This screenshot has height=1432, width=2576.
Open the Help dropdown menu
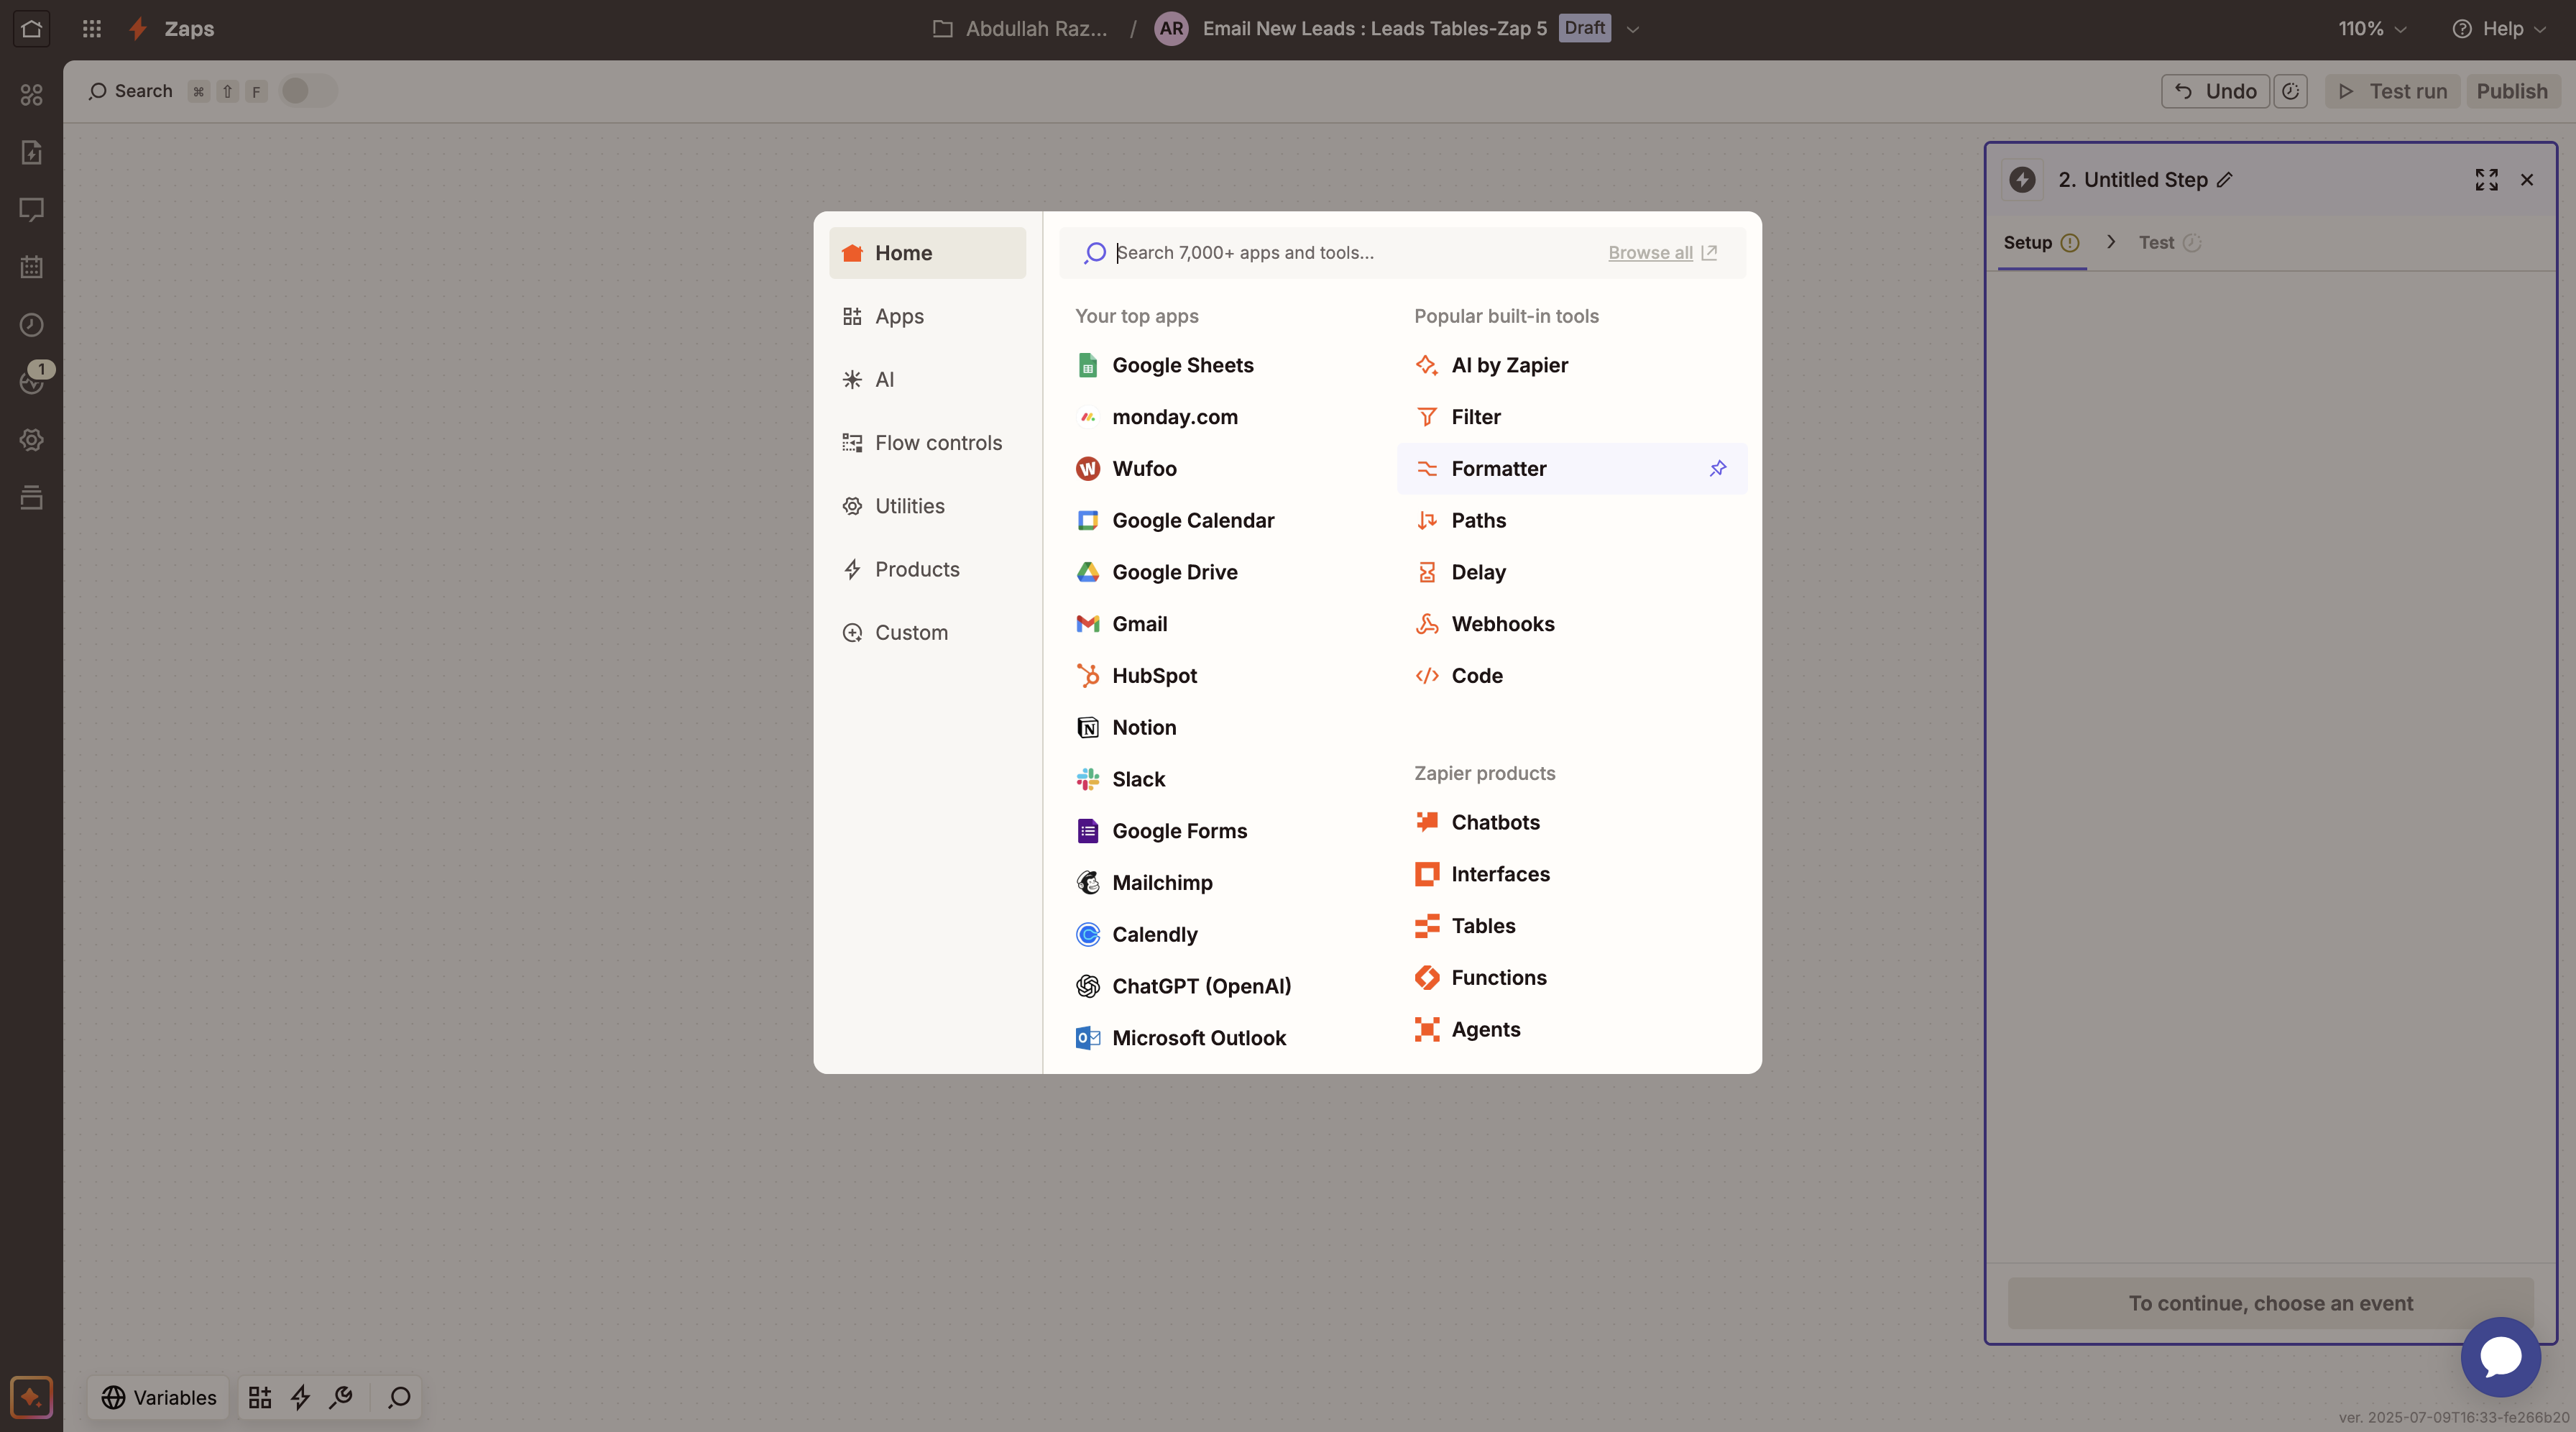pyautogui.click(x=2499, y=29)
